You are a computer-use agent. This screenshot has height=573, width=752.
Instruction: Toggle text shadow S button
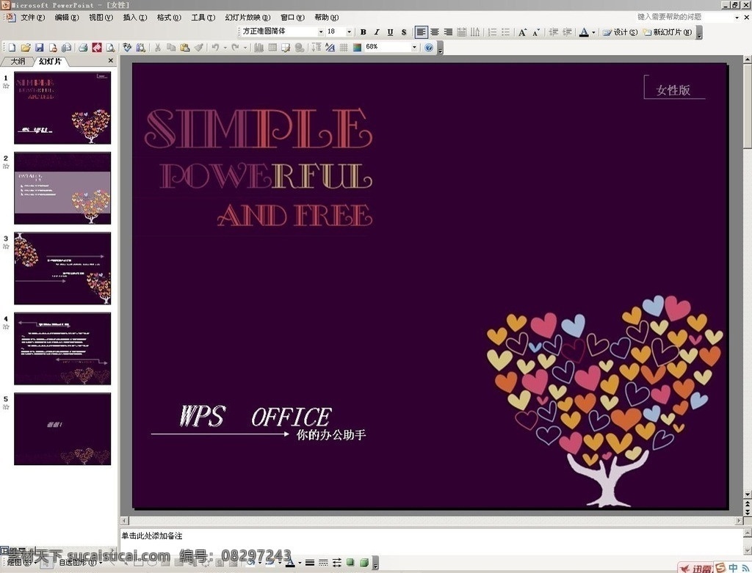pos(403,32)
